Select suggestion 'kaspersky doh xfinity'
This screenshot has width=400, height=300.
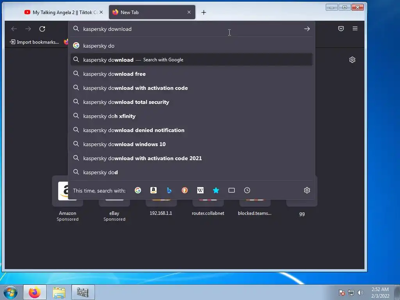coord(191,116)
